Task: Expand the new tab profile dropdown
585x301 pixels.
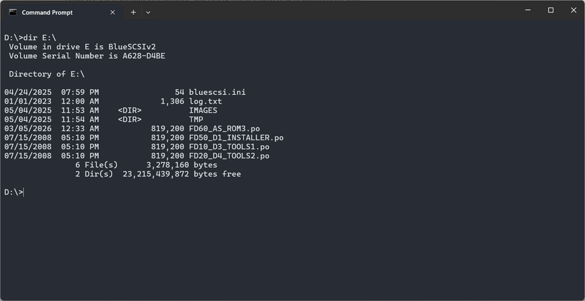Action: coord(148,12)
